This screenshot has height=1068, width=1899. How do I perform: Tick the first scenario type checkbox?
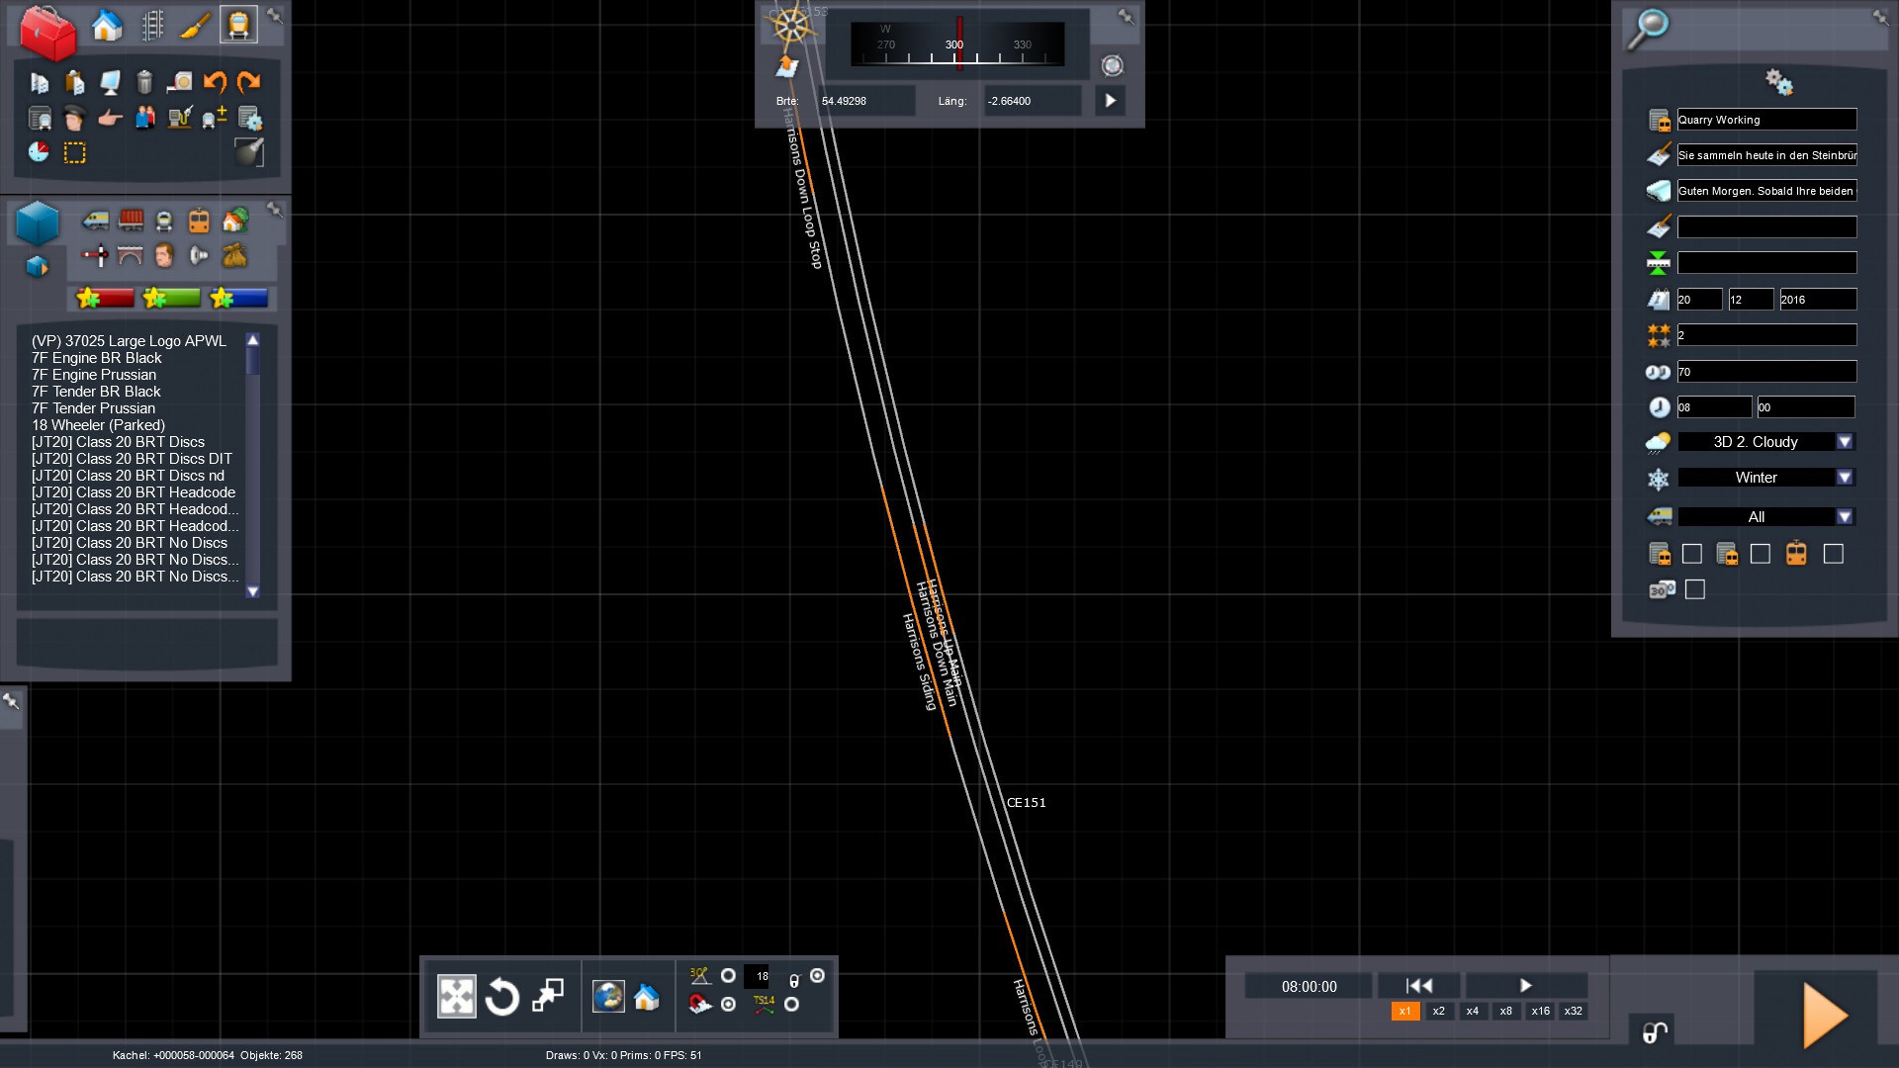click(1692, 554)
